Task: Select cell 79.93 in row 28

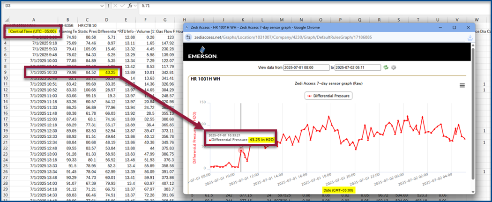Action: point(107,184)
